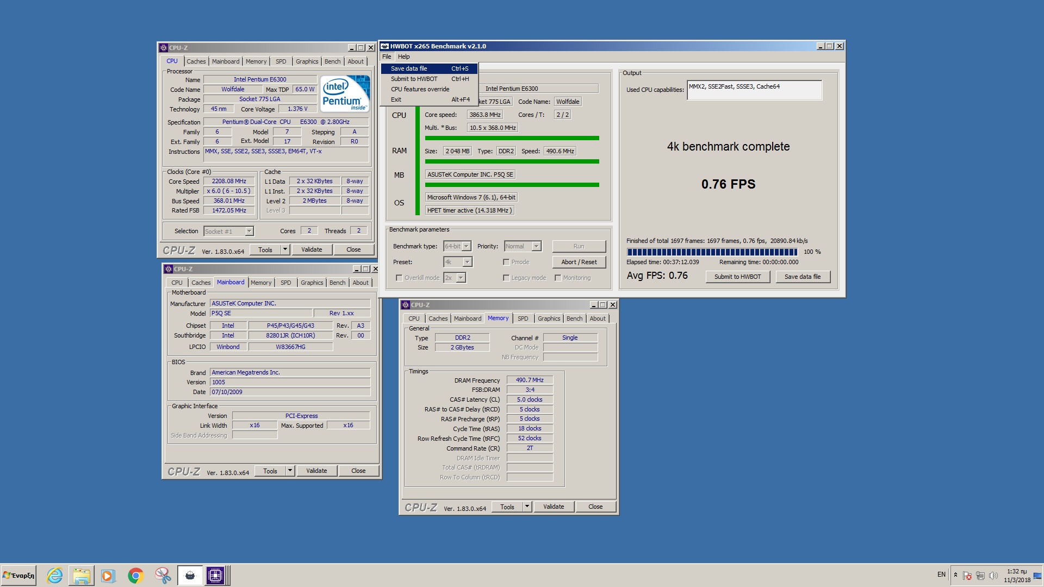The width and height of the screenshot is (1044, 587).
Task: Open Graphics tab in CPU-Z Mainboard window
Action: pos(312,283)
